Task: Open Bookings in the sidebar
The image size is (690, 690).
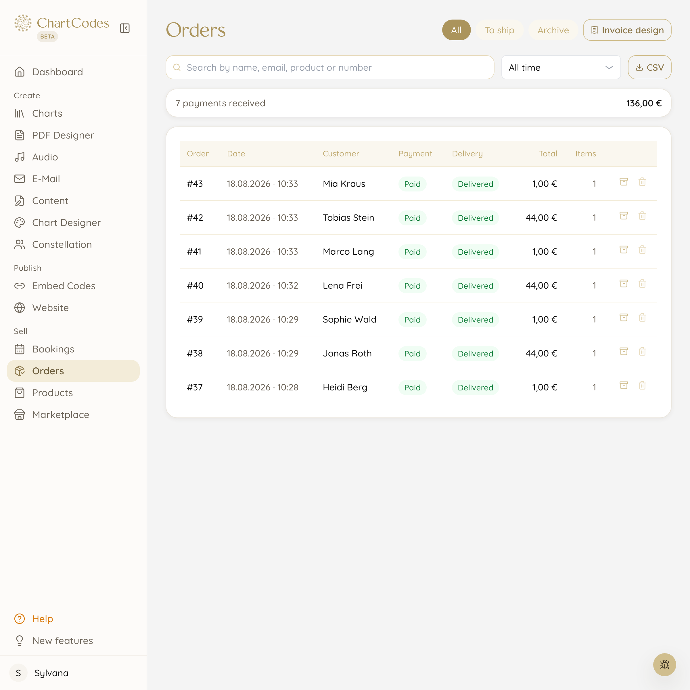Action: pos(73,349)
